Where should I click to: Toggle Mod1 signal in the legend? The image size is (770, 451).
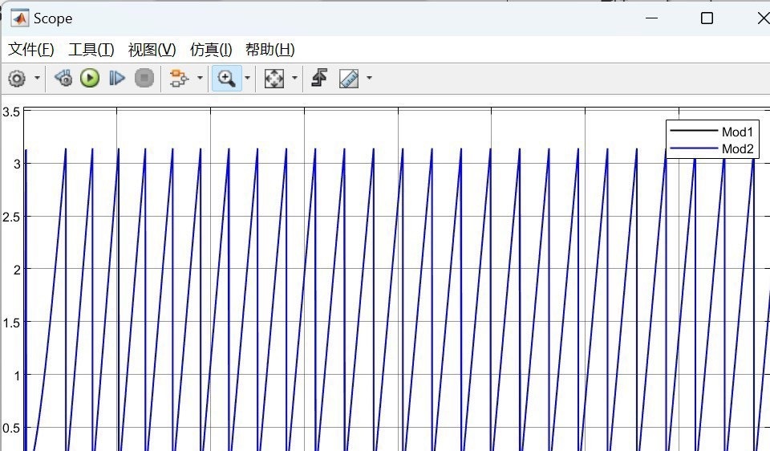tap(712, 132)
